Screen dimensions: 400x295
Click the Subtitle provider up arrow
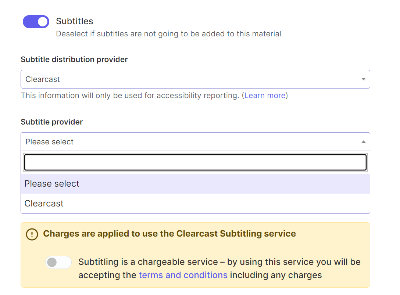[364, 142]
